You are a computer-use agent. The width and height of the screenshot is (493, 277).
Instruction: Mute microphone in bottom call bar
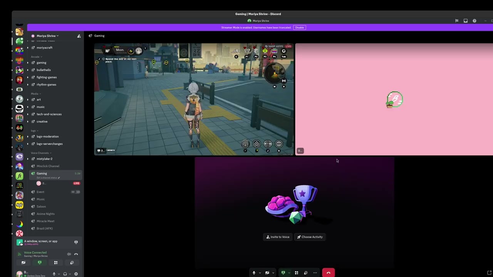coord(254,273)
